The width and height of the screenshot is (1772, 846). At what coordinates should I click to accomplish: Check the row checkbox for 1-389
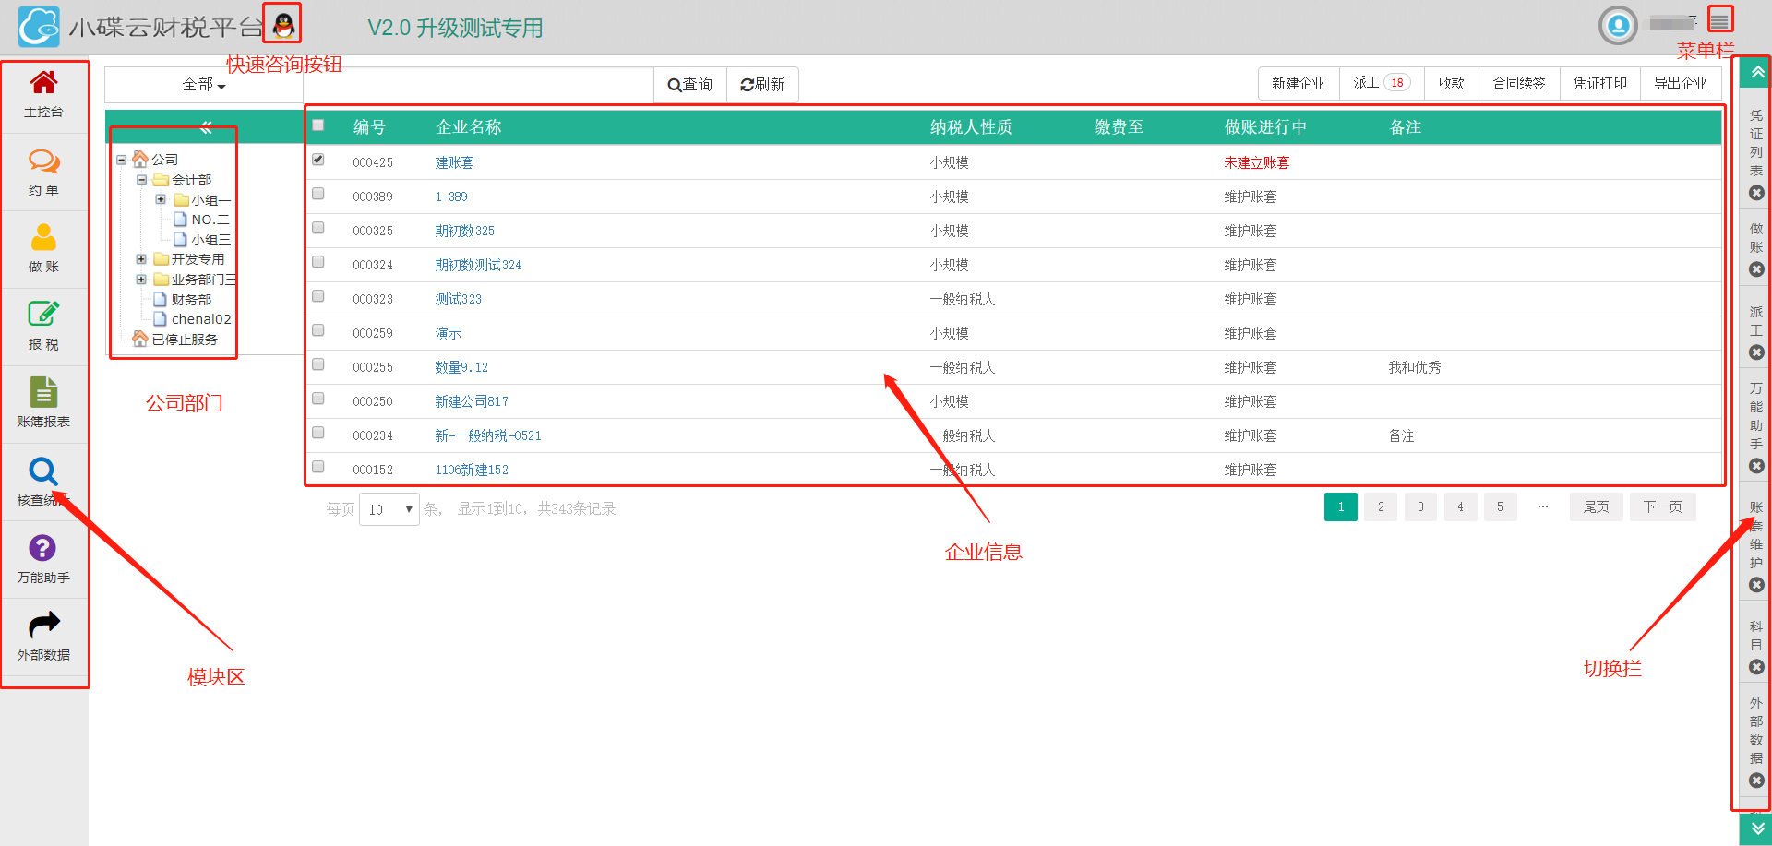(x=318, y=193)
